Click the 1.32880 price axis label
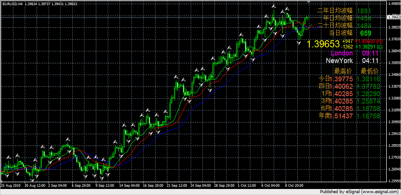Viewport: 401px width, 195px height. [x=394, y=98]
